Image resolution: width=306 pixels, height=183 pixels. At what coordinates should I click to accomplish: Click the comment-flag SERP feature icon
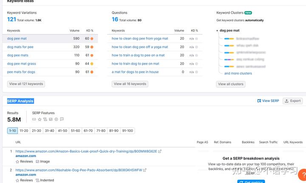[62, 119]
